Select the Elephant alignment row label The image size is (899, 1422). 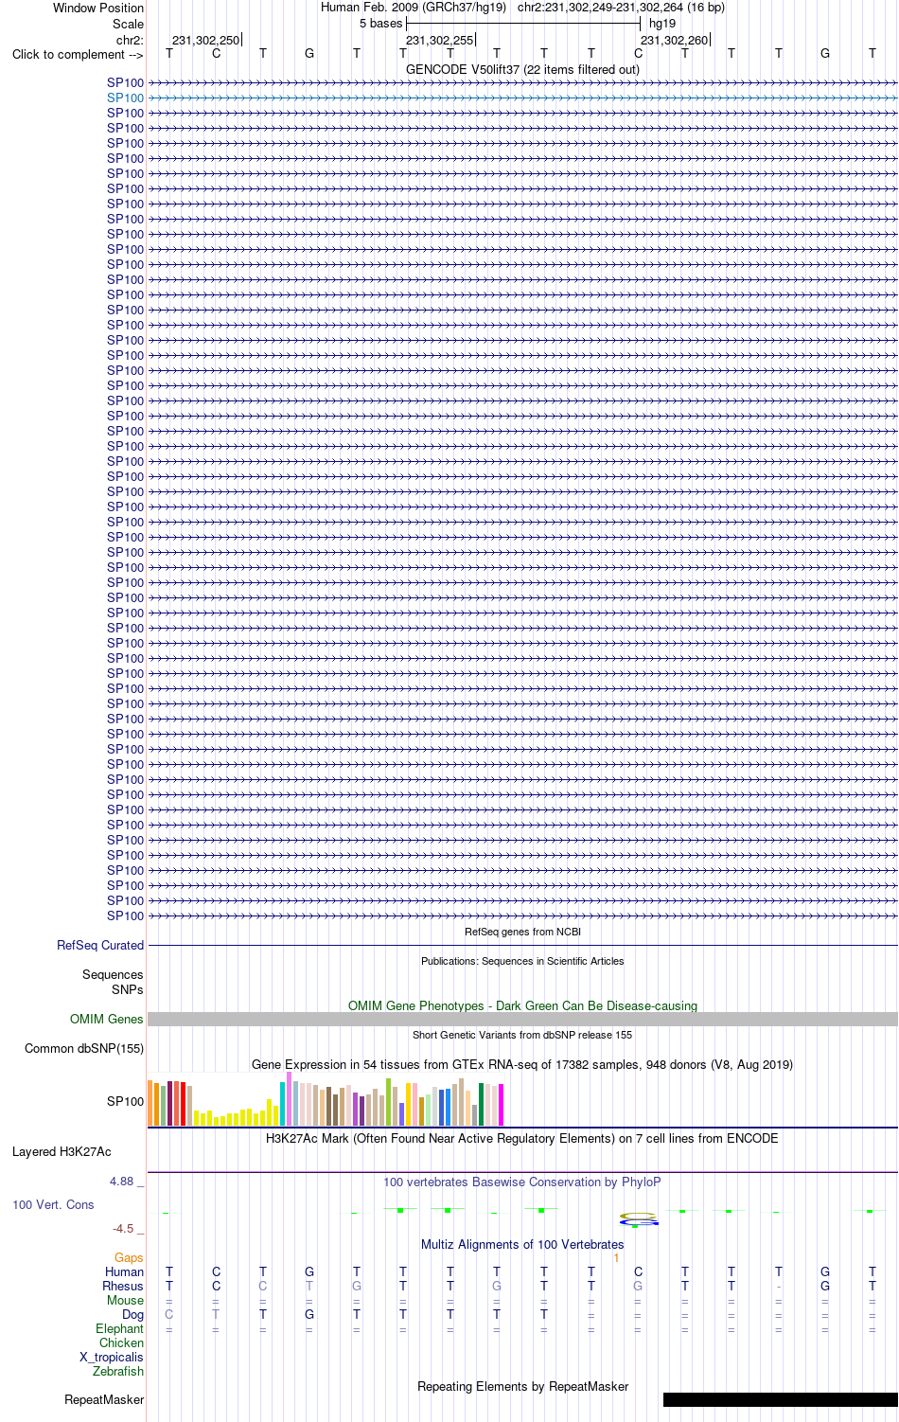119,1328
